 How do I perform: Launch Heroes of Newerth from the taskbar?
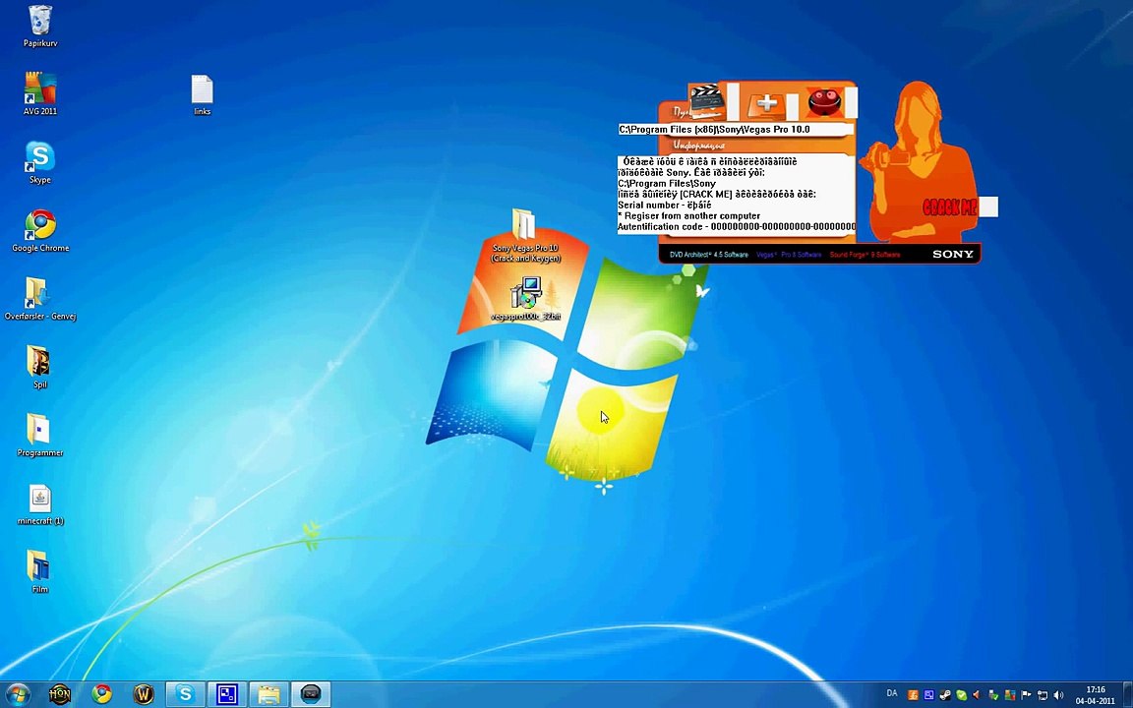(60, 694)
